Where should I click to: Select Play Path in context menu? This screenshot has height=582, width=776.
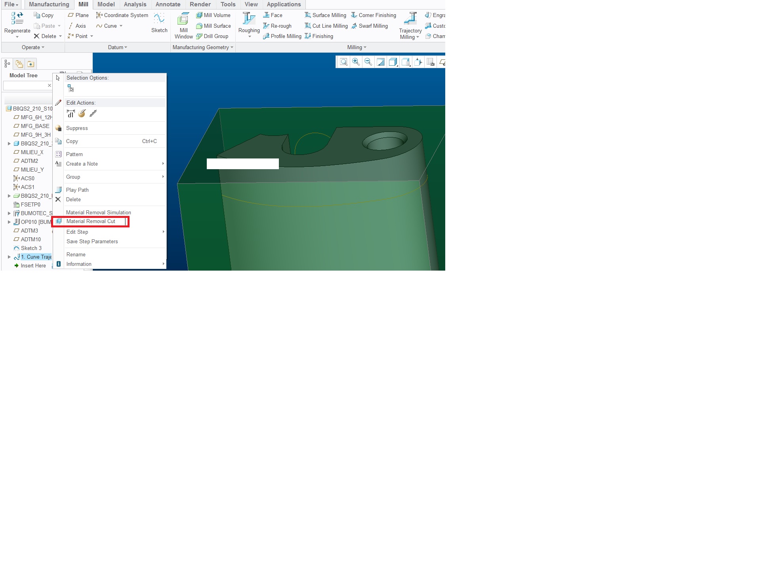tap(77, 190)
